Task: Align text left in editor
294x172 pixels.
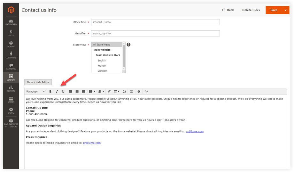Action: click(71, 92)
